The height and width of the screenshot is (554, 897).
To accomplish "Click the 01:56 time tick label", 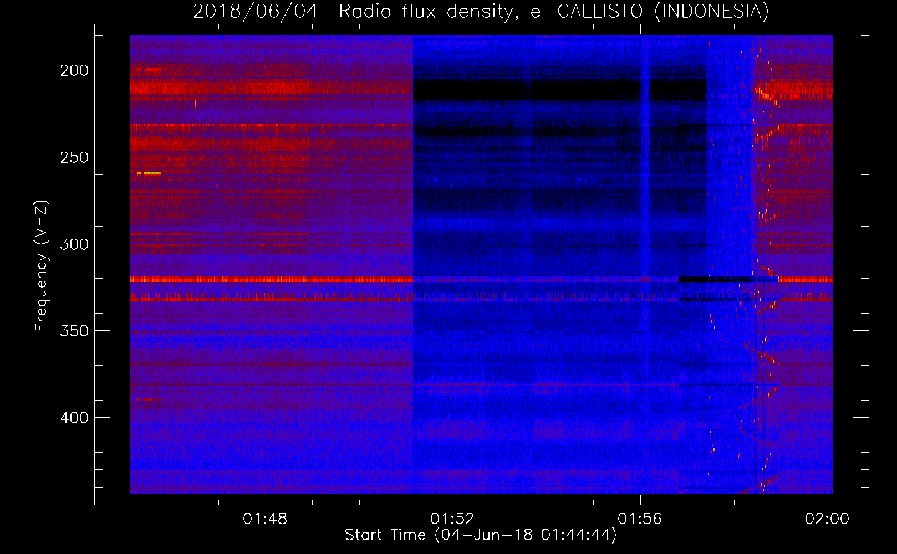I will click(x=640, y=519).
